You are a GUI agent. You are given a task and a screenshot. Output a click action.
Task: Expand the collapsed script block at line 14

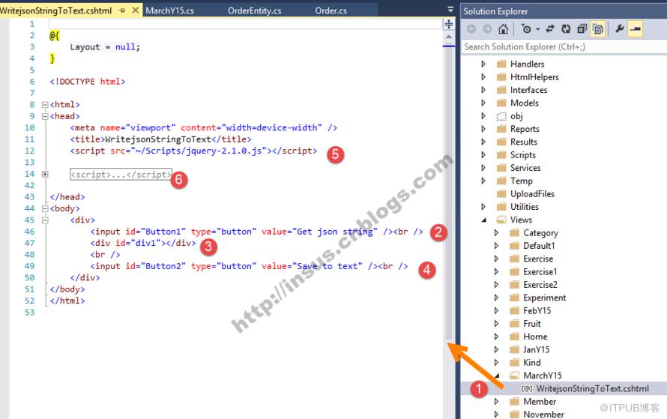click(45, 174)
